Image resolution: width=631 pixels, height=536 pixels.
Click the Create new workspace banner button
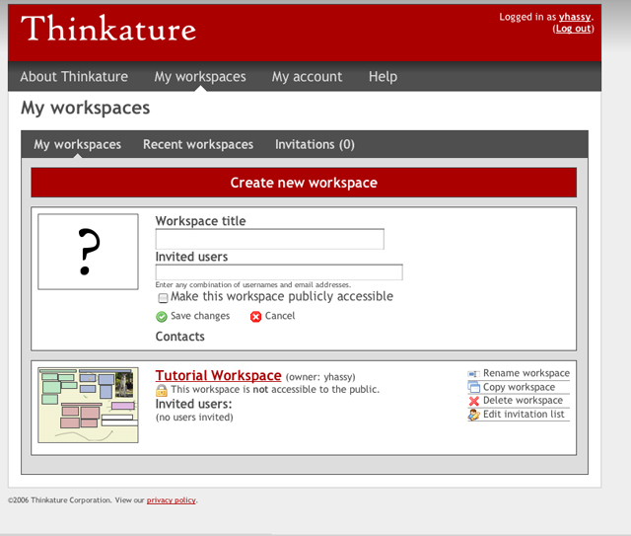304,183
